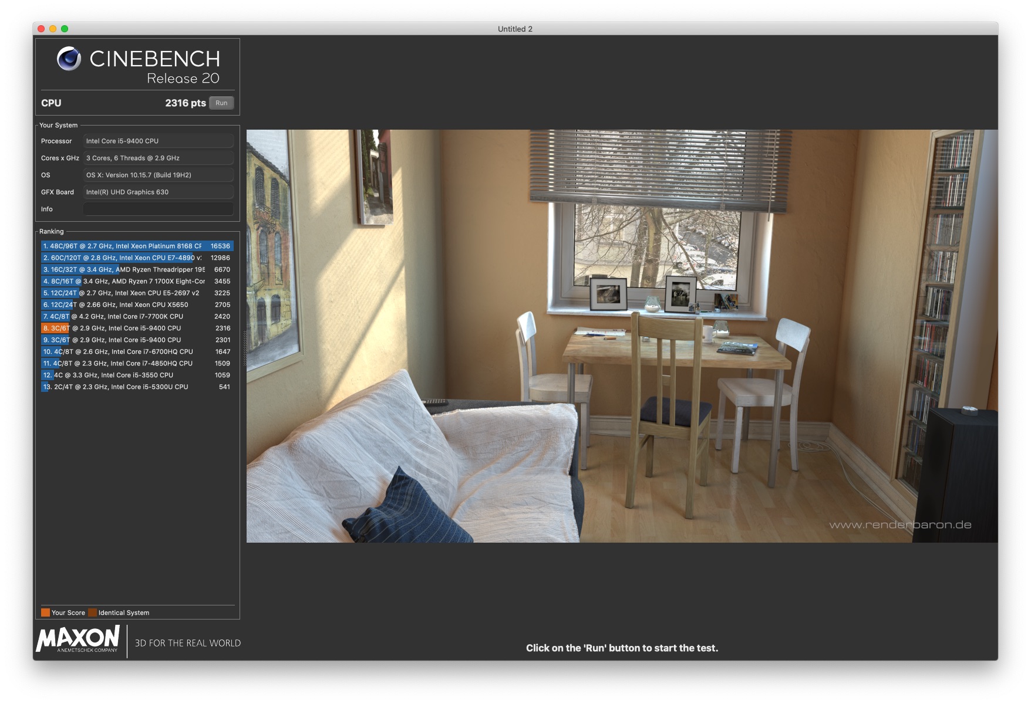Select ranking row 1, Intel Xeon Platinum 8168

(137, 246)
